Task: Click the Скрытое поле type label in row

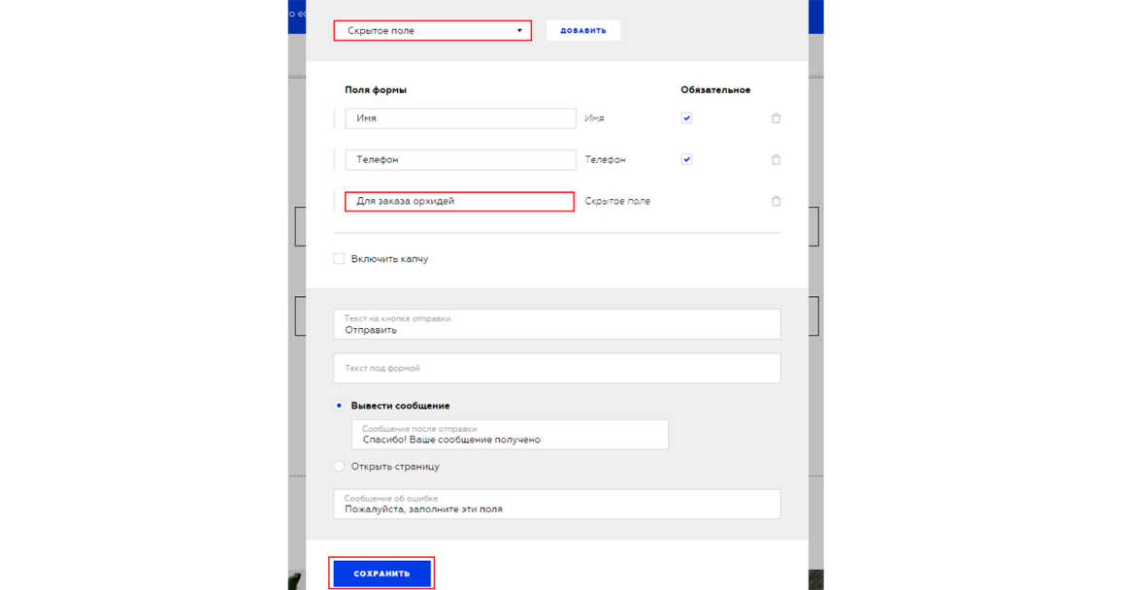Action: point(617,201)
